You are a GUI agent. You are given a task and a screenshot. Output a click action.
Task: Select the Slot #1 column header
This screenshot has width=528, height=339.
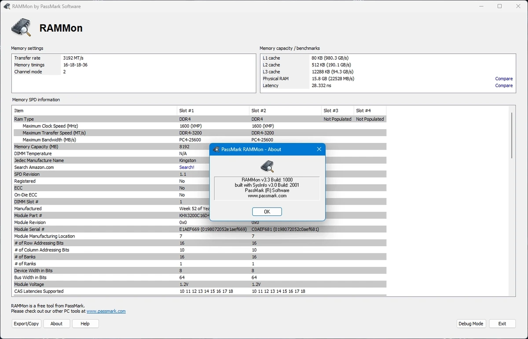(x=213, y=111)
